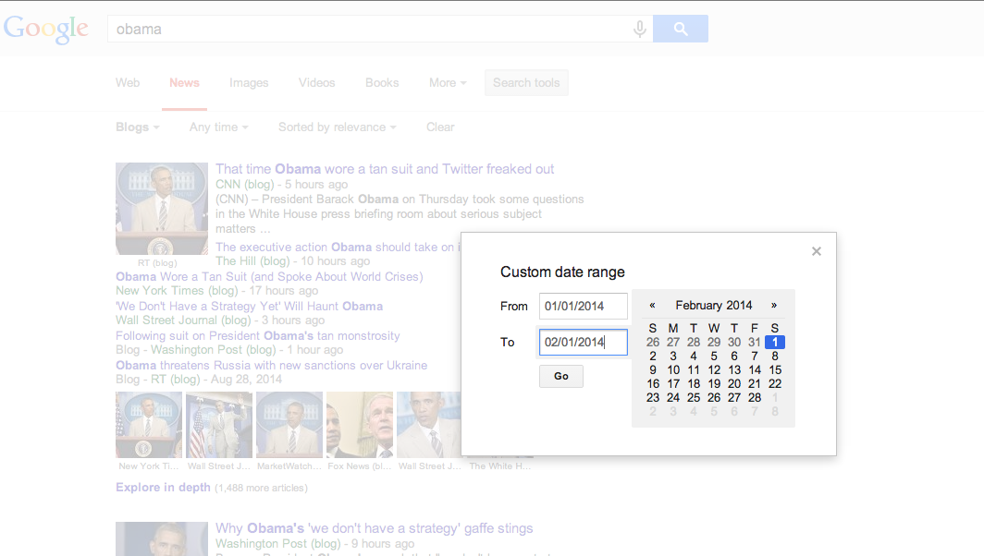Screen dimensions: 984x556
Task: Click 'February 2014' month label
Action: pyautogui.click(x=714, y=306)
